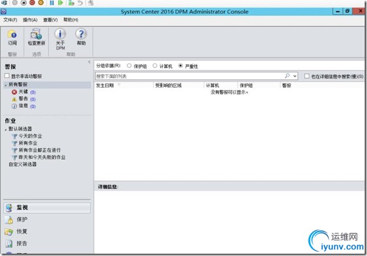Select the 关键 critical alerts red icon
The width and height of the screenshot is (367, 256).
(x=14, y=92)
